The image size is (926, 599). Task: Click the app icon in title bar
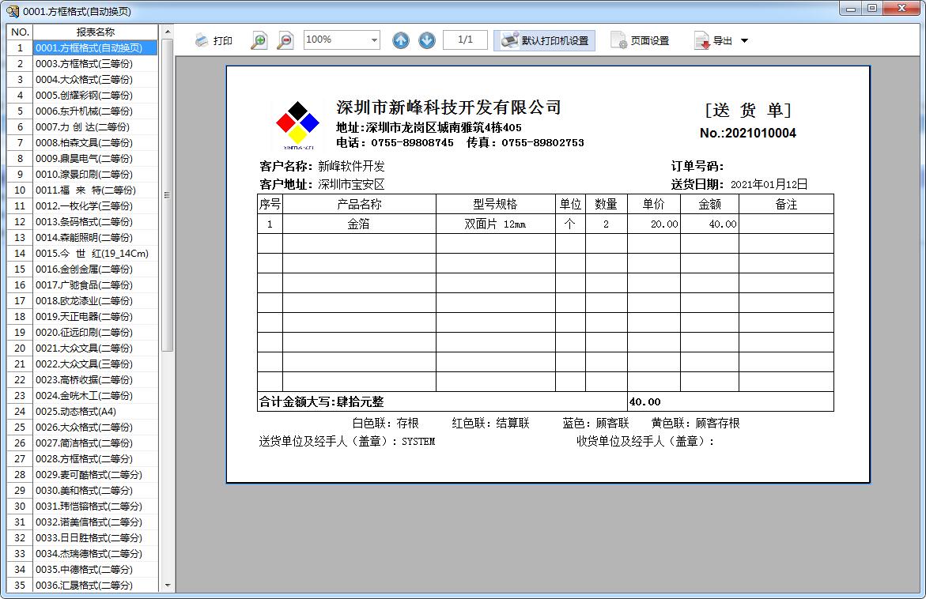click(12, 11)
